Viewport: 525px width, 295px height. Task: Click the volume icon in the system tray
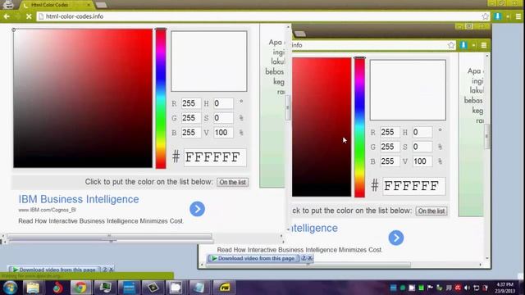[467, 288]
